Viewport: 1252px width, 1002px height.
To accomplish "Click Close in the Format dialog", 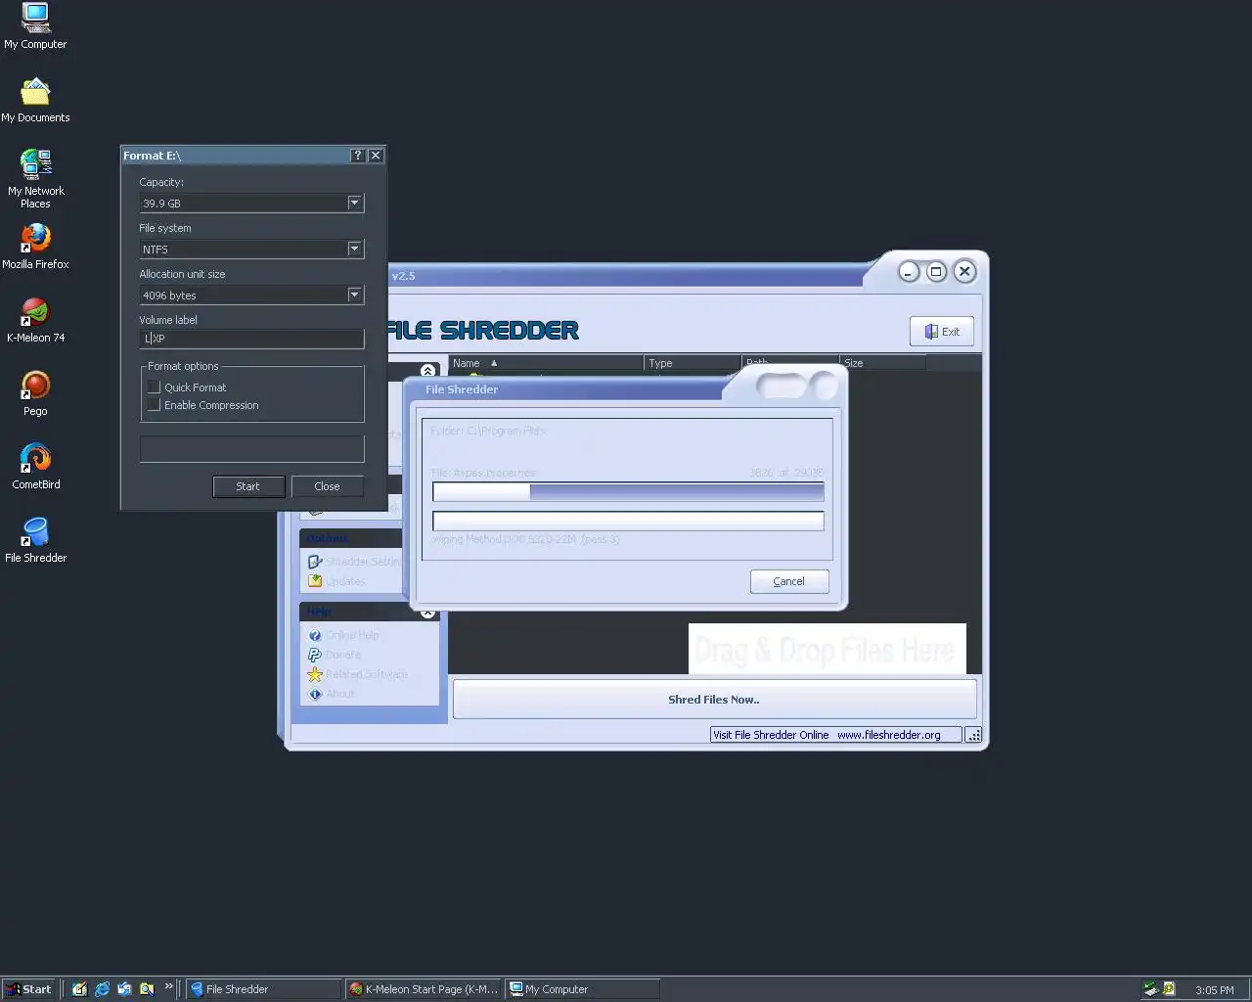I will click(327, 486).
